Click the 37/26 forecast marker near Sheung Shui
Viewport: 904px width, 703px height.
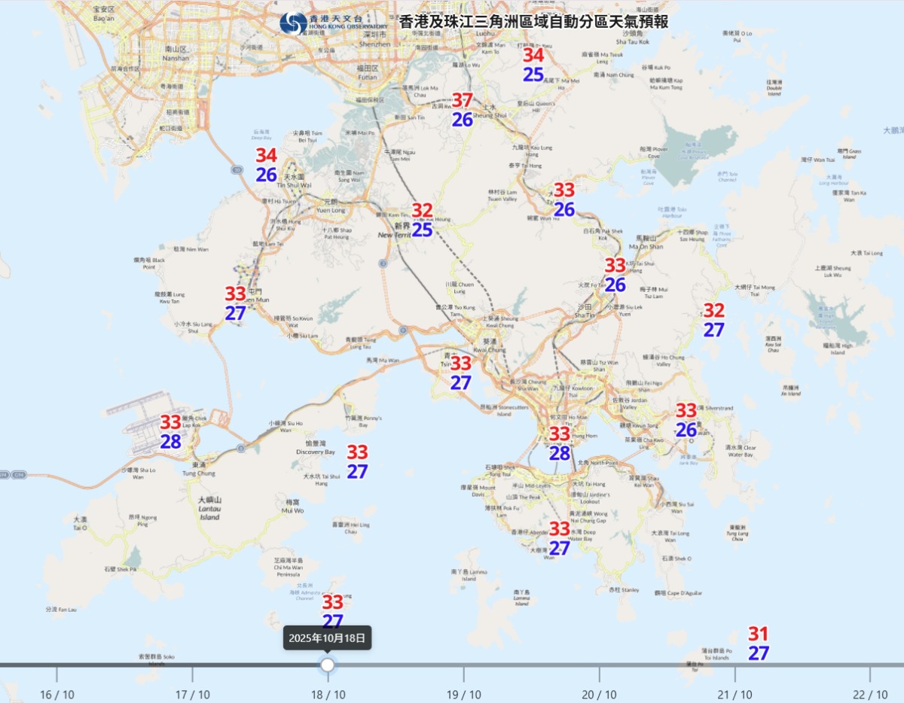tap(463, 110)
